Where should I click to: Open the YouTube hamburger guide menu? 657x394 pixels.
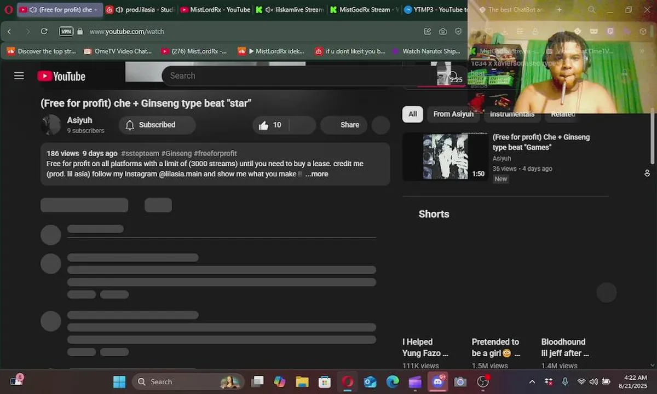coord(19,76)
